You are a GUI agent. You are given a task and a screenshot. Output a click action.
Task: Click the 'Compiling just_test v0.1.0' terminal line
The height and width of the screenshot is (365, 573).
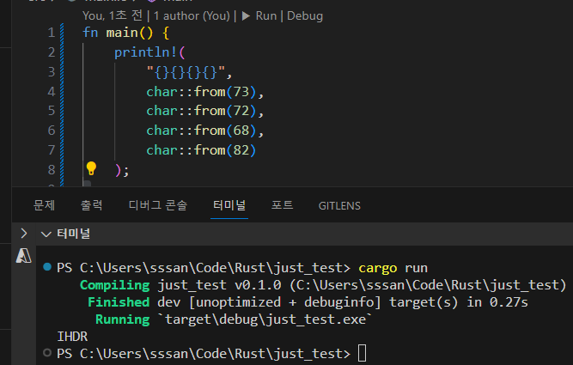[x=323, y=285]
